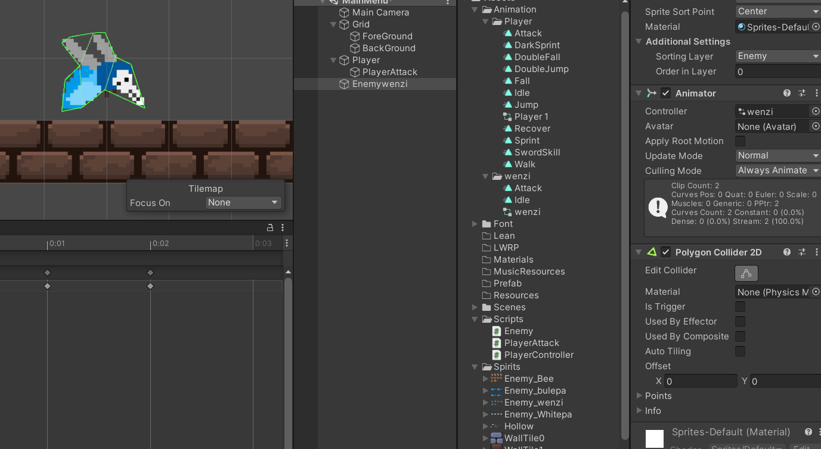Collapse the Scripts folder
The width and height of the screenshot is (821, 449).
475,319
